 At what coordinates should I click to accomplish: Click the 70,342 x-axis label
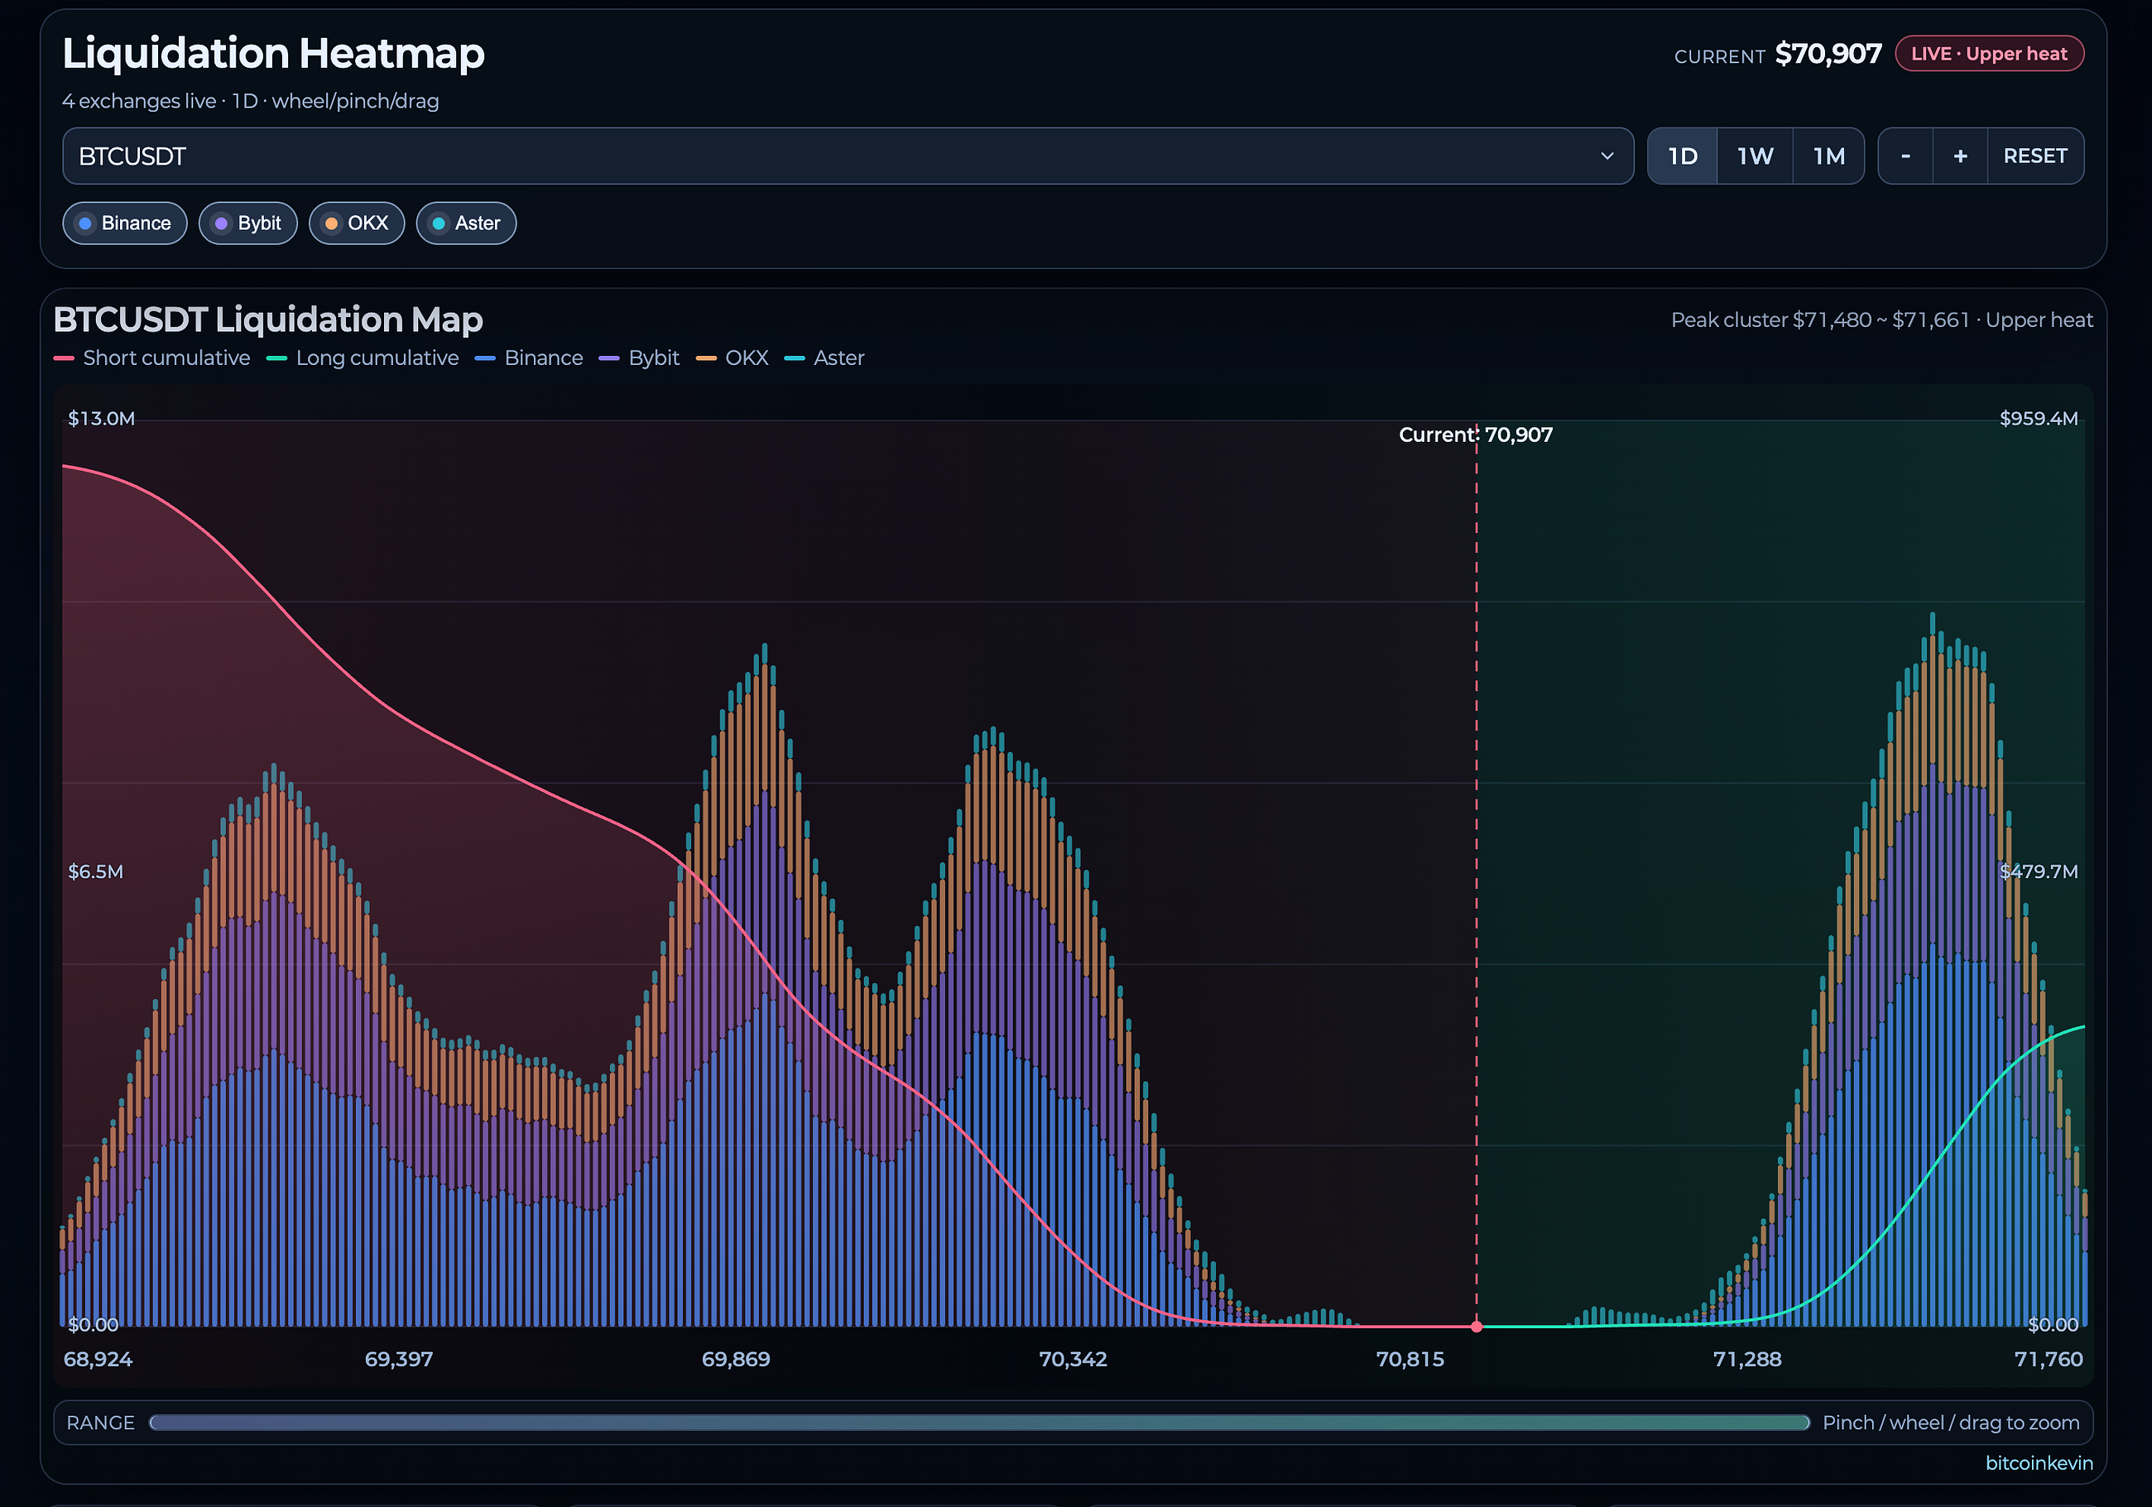point(1074,1359)
